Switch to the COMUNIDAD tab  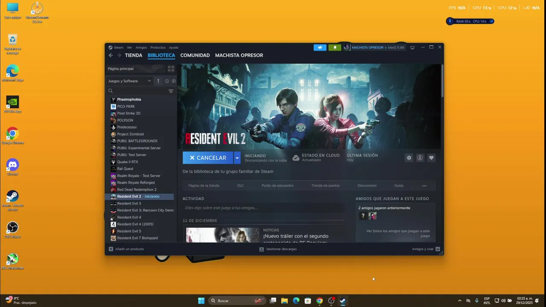coord(195,55)
